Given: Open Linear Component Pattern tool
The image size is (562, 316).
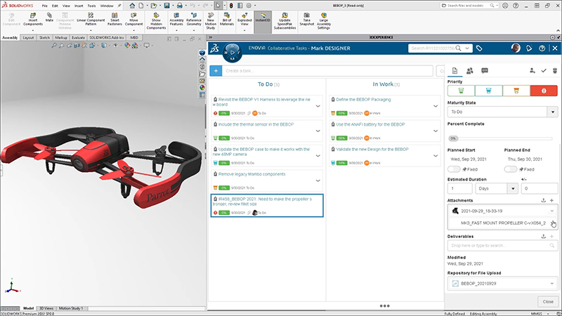Looking at the screenshot, I should point(91,20).
